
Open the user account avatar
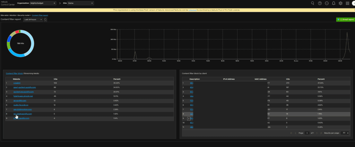[x=353, y=3]
